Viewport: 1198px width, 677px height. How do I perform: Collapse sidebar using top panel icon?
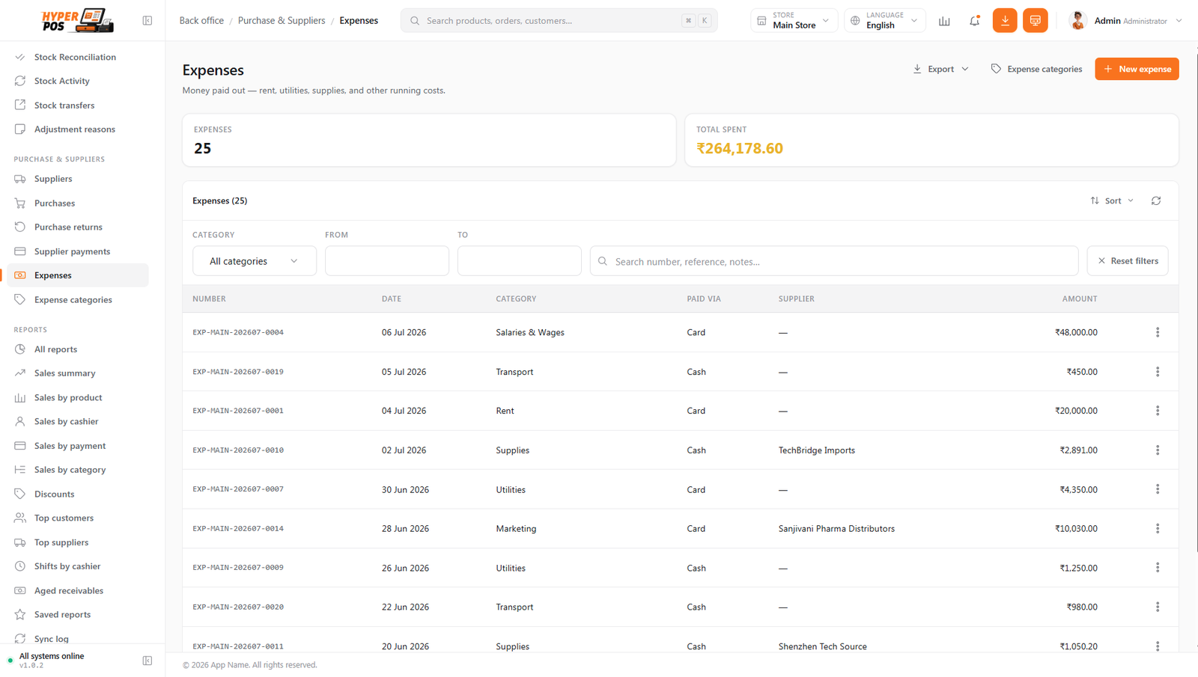[148, 21]
